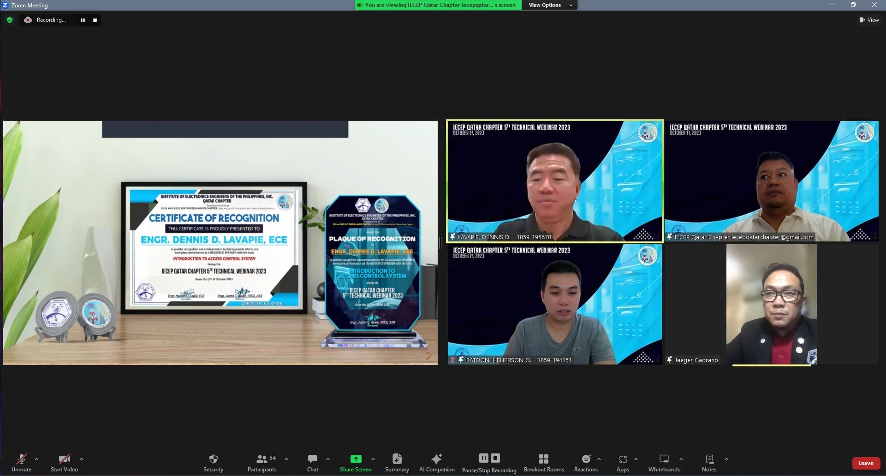Expand the arrow next to Notes
Viewport: 886px width, 476px height.
point(726,459)
